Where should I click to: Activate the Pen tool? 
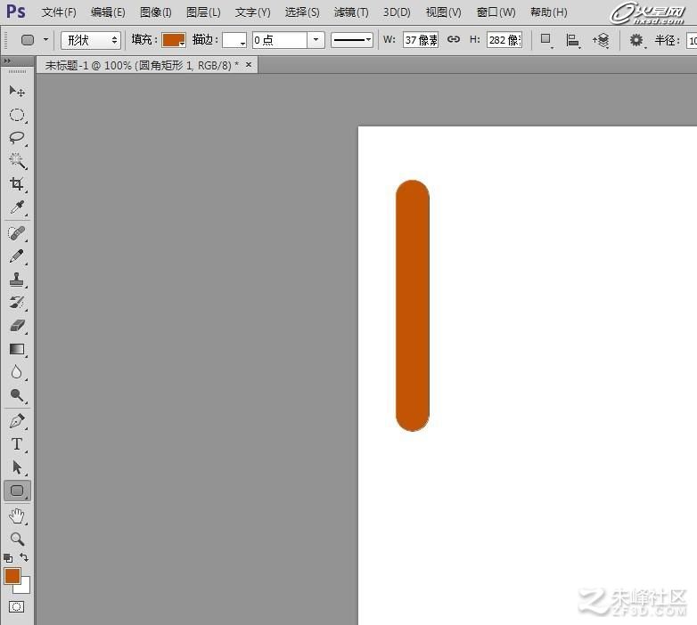[x=17, y=421]
